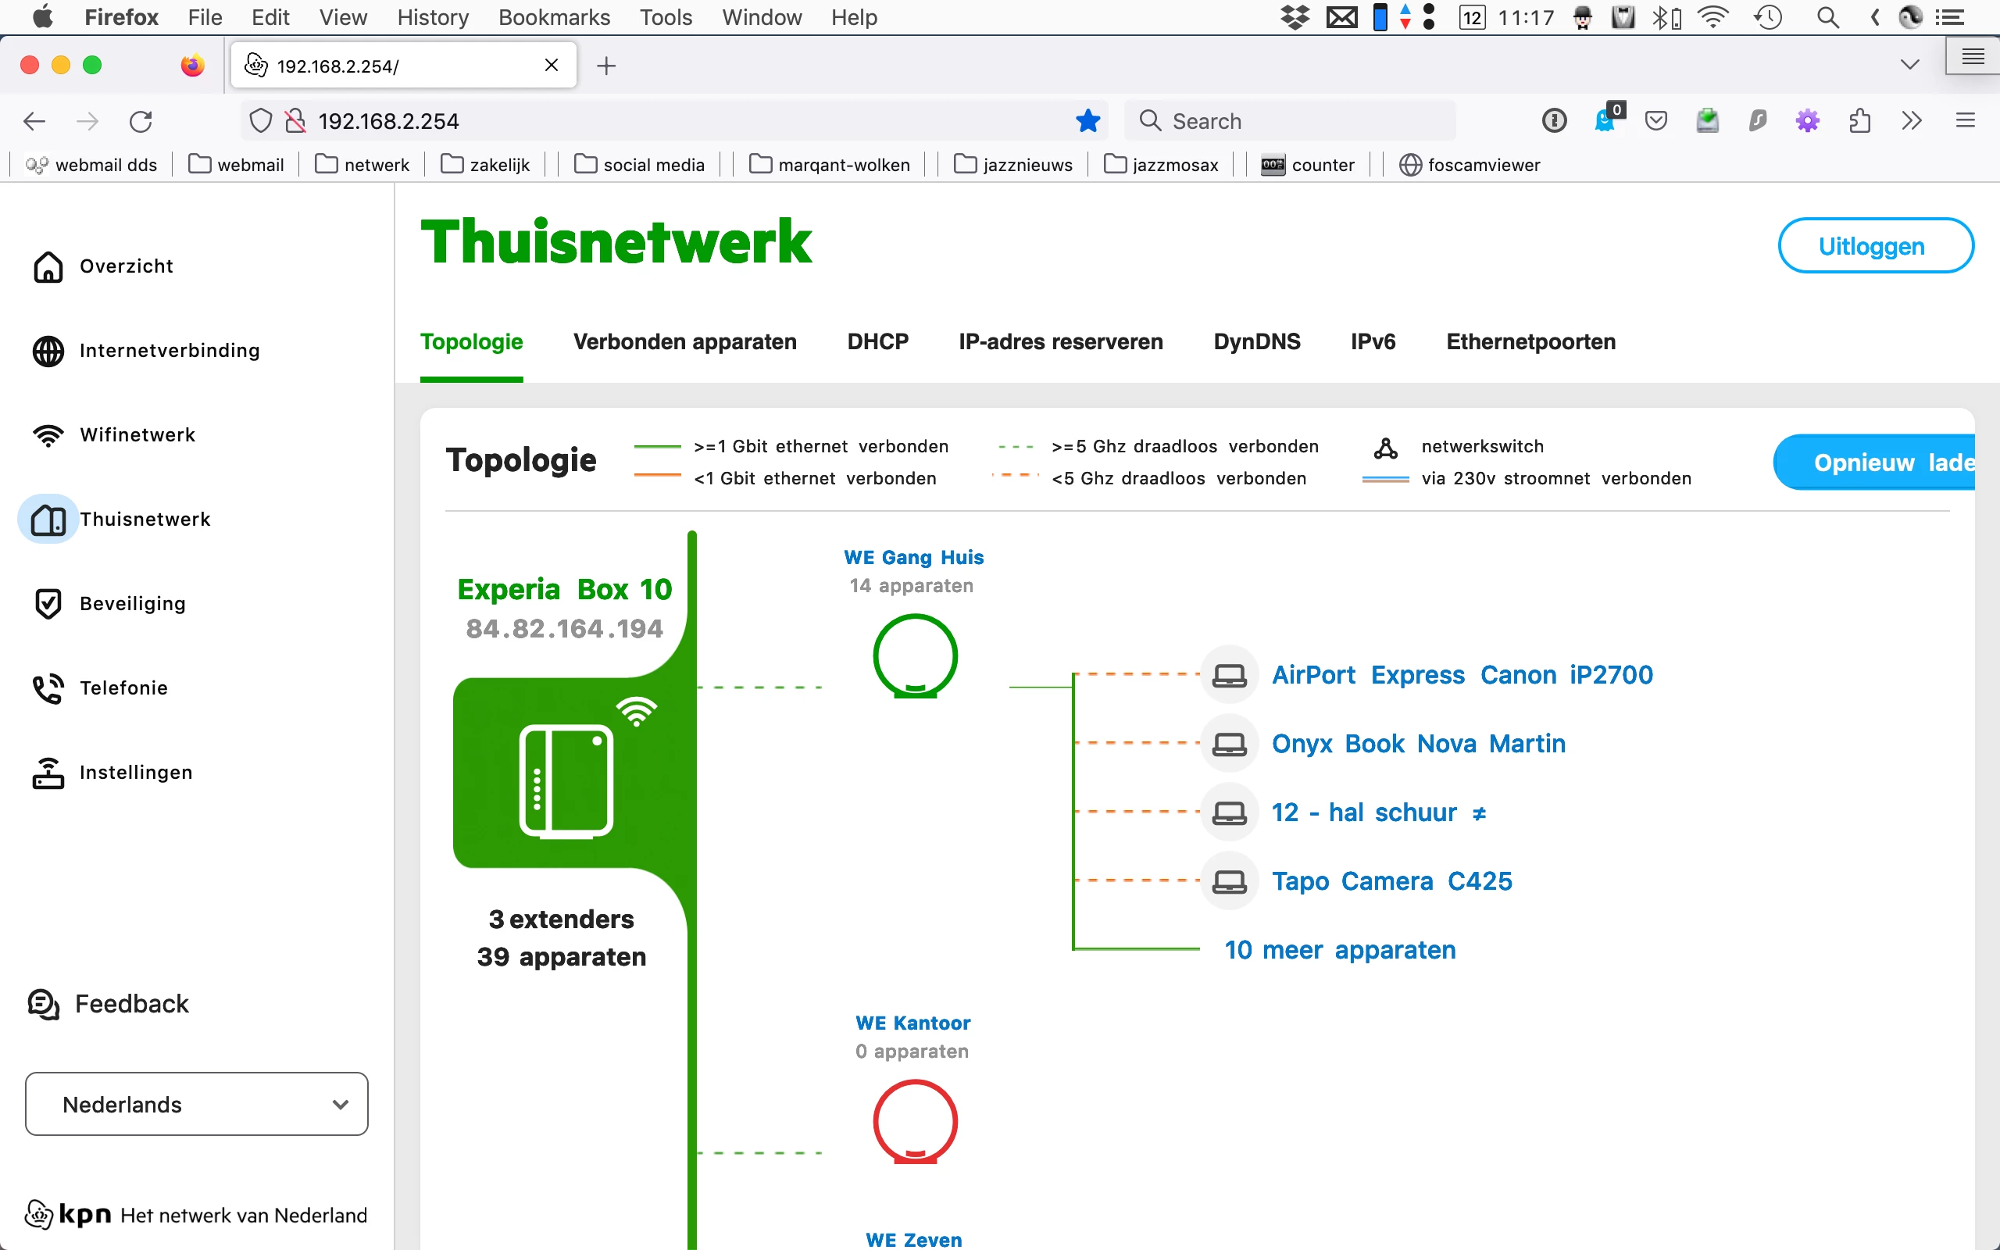The height and width of the screenshot is (1250, 2000).
Task: Expand the 10 meer apparaten list
Action: 1340,950
